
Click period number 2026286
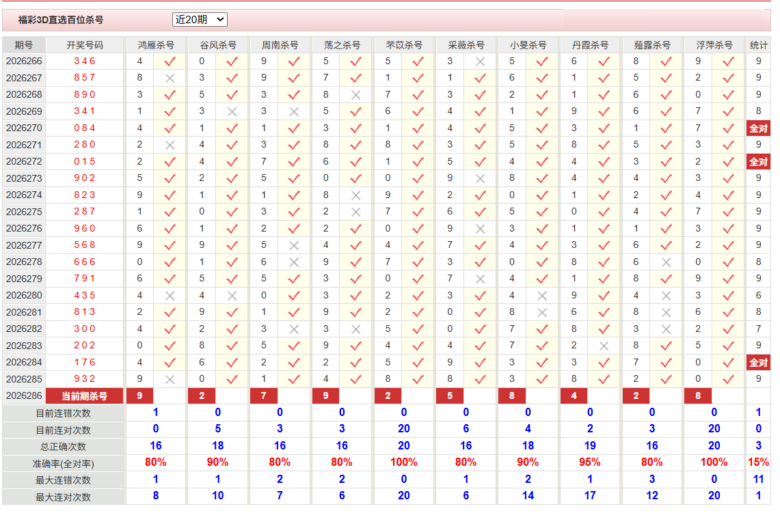pyautogui.click(x=24, y=395)
